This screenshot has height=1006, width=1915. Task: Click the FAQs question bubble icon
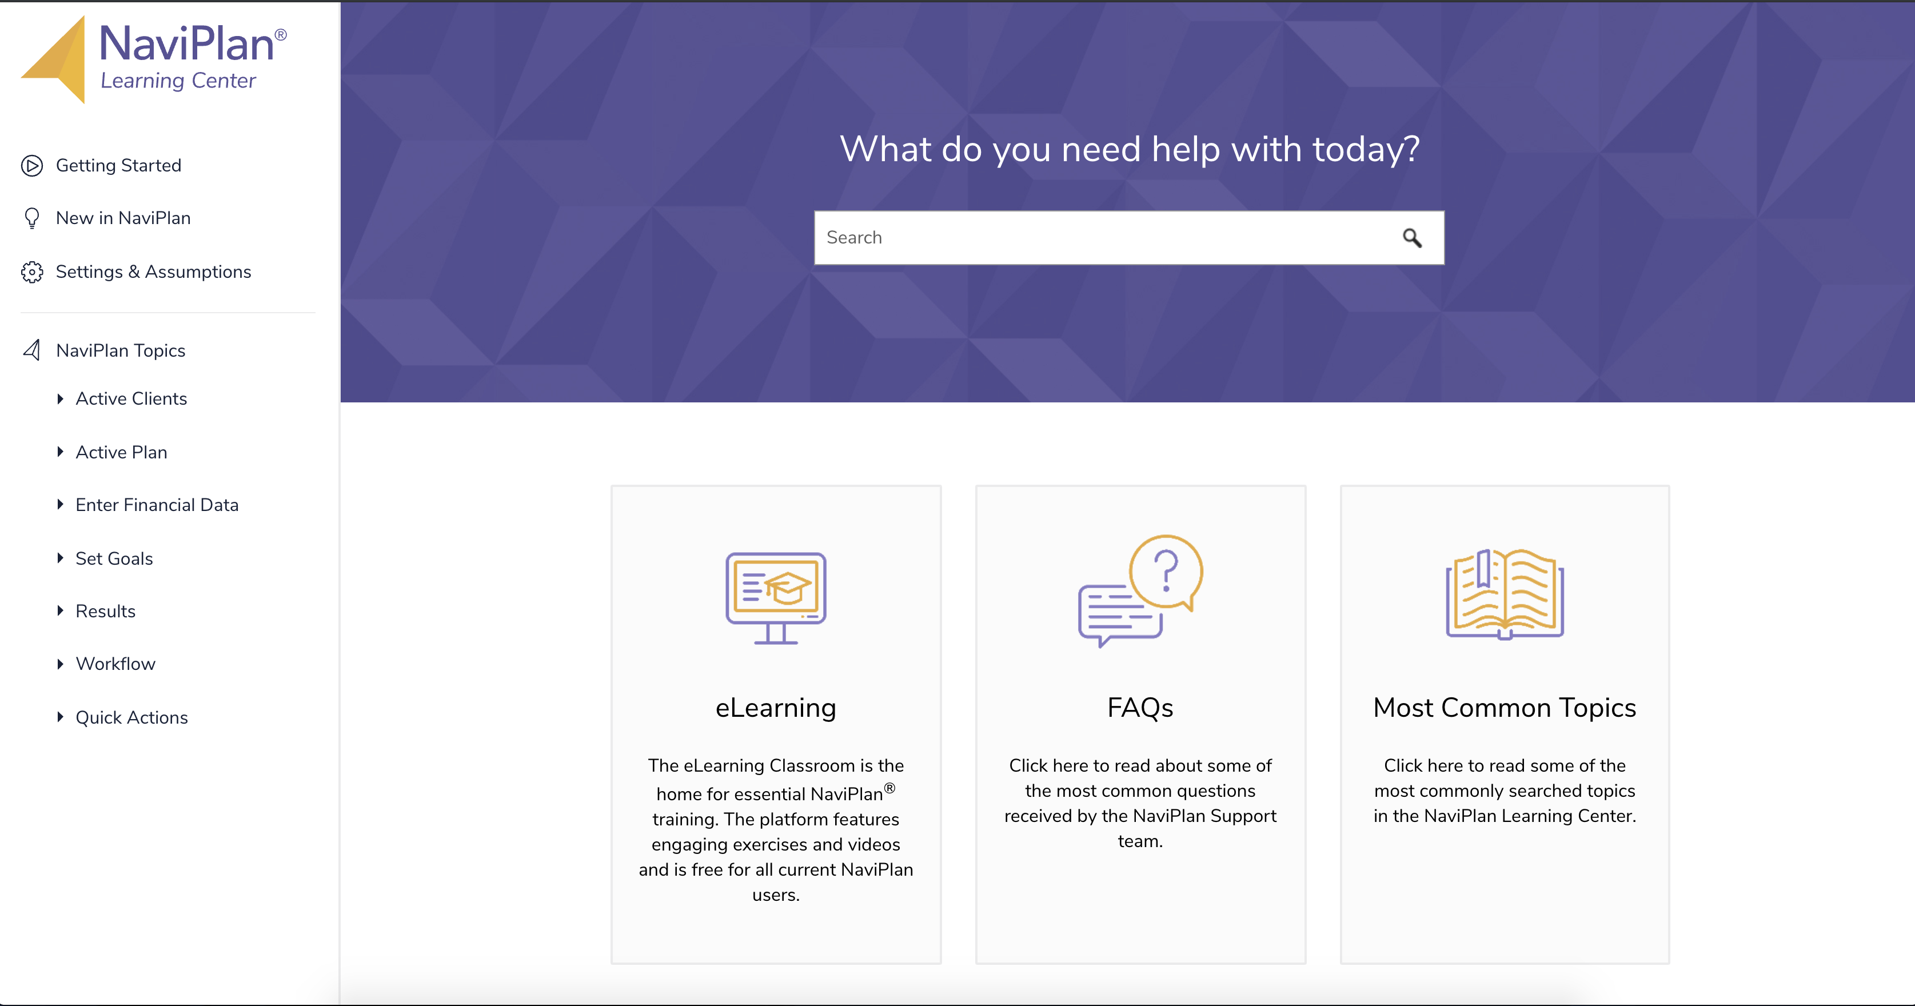pos(1140,591)
